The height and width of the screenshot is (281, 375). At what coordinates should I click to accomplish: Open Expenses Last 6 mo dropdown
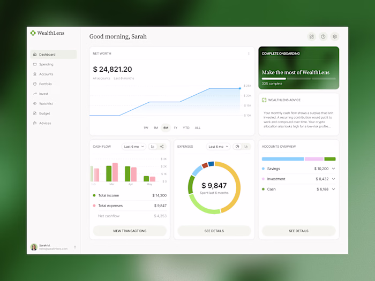tap(219, 147)
